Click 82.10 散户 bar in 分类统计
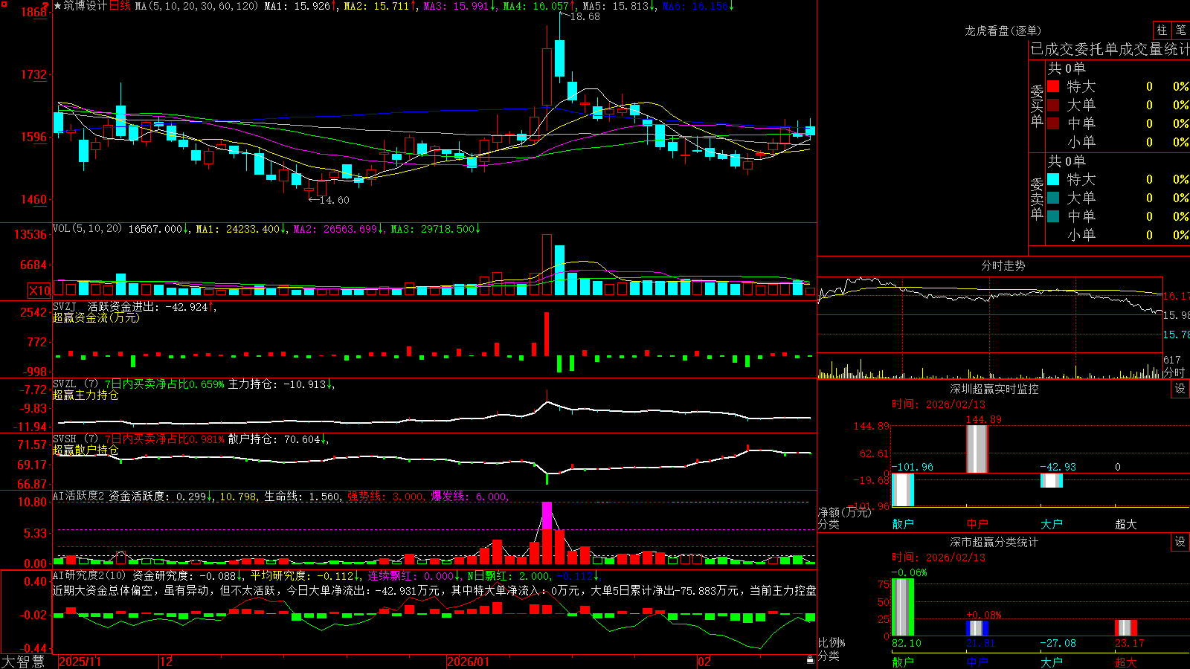 (903, 607)
